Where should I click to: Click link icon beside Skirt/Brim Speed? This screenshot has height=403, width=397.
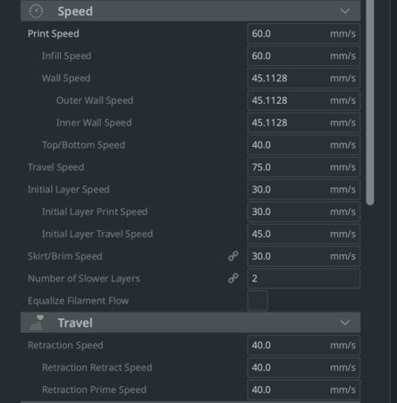point(233,256)
